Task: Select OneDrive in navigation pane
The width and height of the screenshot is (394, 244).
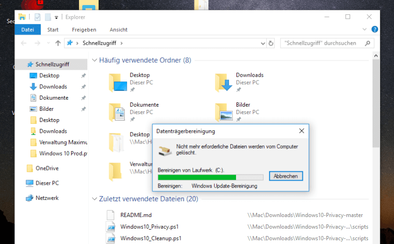Action: pos(47,168)
